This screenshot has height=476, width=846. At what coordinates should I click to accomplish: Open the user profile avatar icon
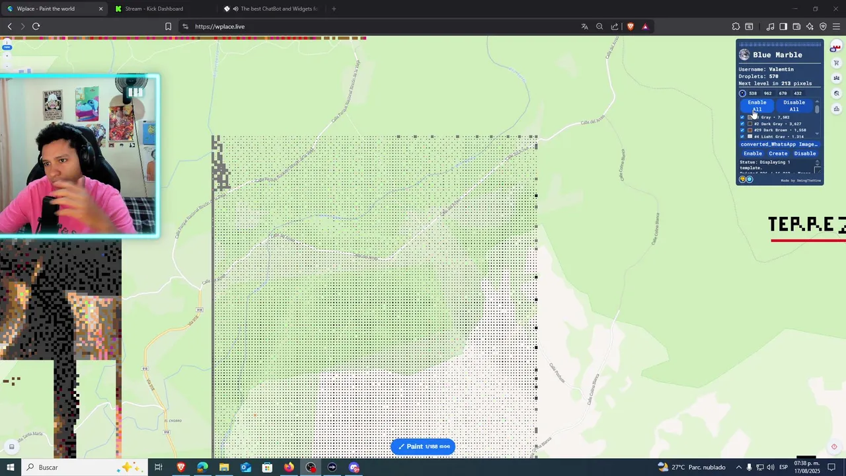tap(835, 47)
